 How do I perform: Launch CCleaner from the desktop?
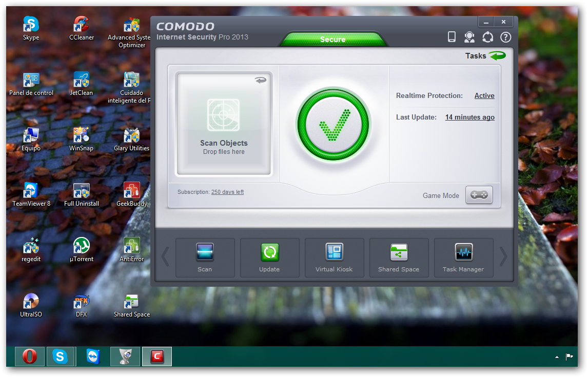click(x=82, y=29)
